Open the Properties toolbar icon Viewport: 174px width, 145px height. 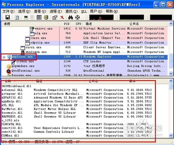coord(55,17)
